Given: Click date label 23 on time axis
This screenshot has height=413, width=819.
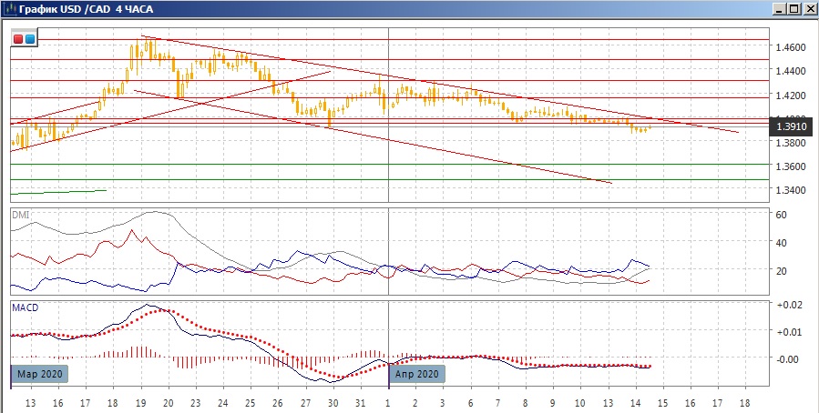Looking at the screenshot, I should pyautogui.click(x=196, y=403).
